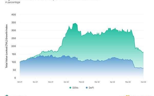Click the 350 y-axis value
This screenshot has width=154, height=96.
pos(14,23)
